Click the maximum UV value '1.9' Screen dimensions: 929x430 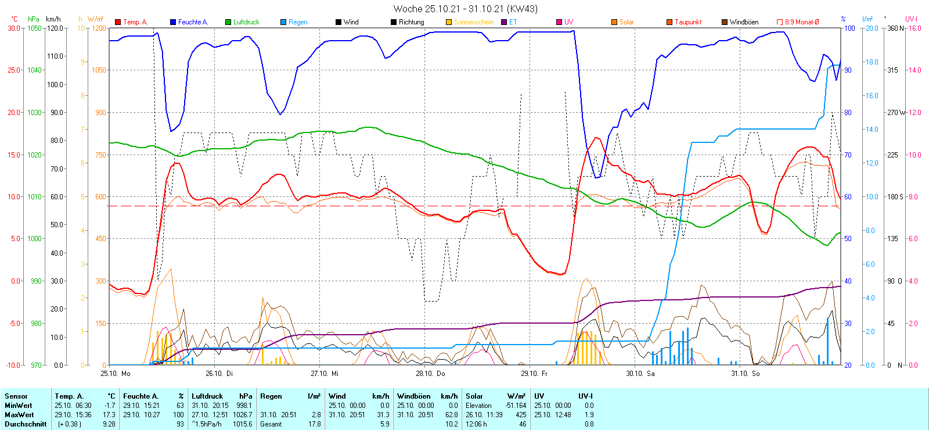pos(589,415)
